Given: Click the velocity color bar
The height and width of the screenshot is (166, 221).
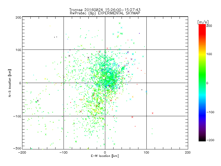Looking at the screenshot, I should pyautogui.click(x=202, y=83).
